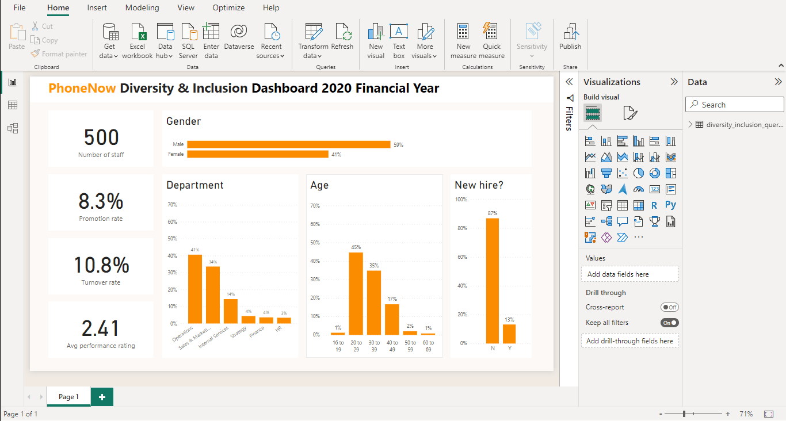Pick the ribbon chart visual
Viewport: 786px width, 421px height.
click(670, 157)
